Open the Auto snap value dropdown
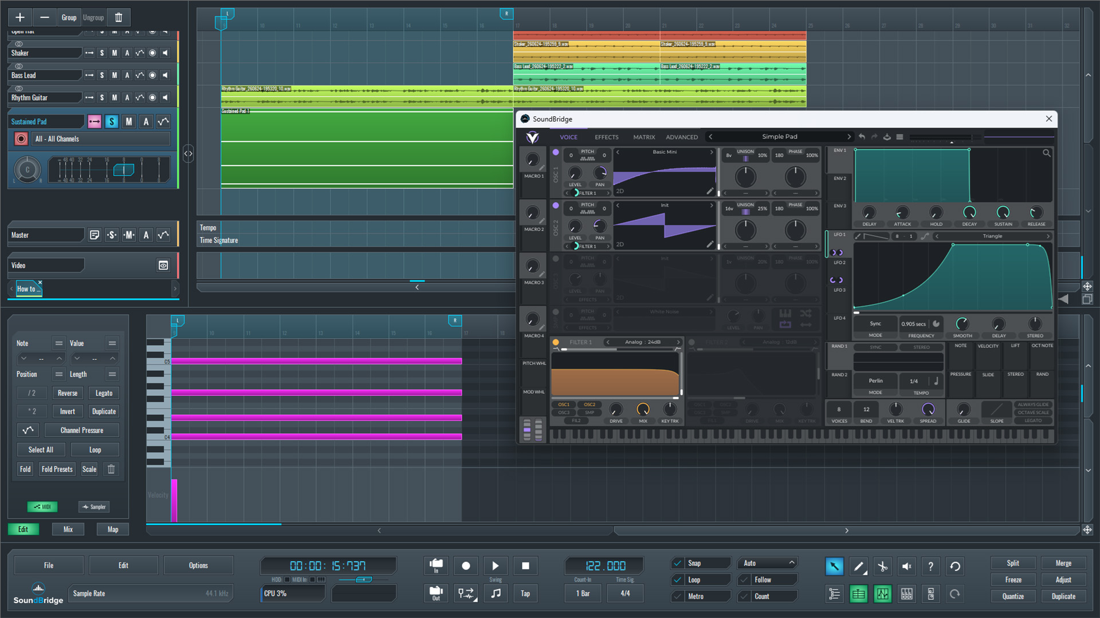The height and width of the screenshot is (618, 1100). click(x=768, y=563)
